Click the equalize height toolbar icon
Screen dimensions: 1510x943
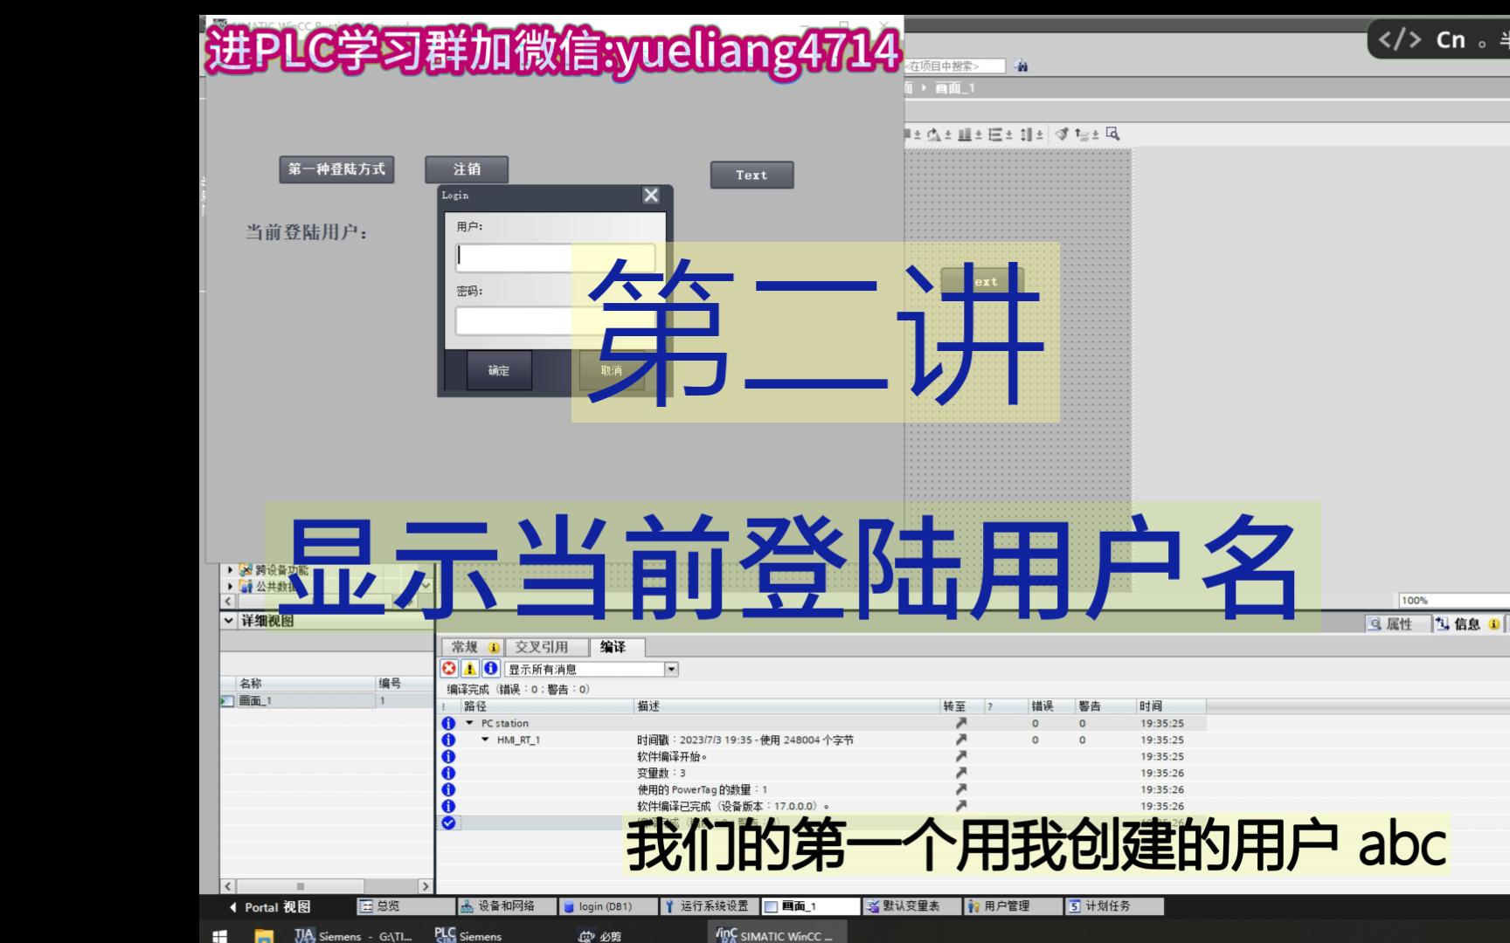pos(1026,134)
